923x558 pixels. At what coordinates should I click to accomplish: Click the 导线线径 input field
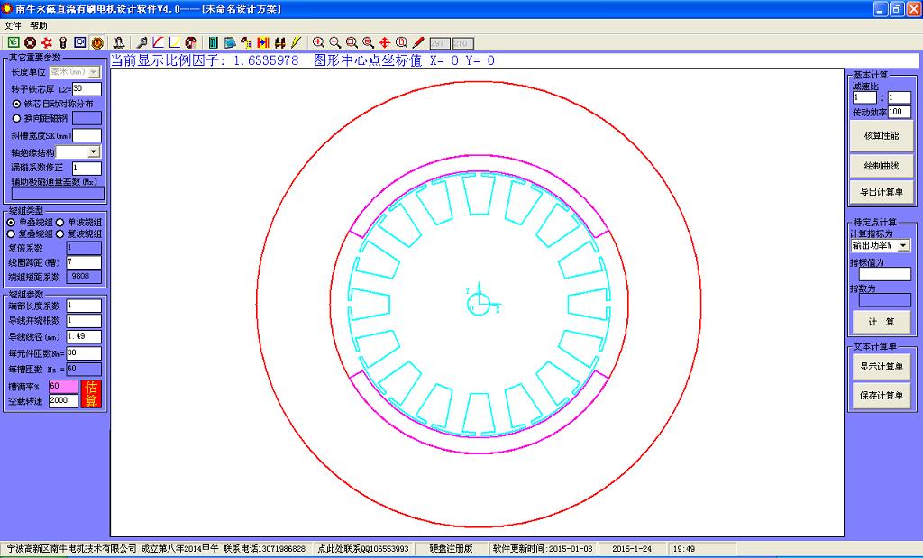click(84, 336)
